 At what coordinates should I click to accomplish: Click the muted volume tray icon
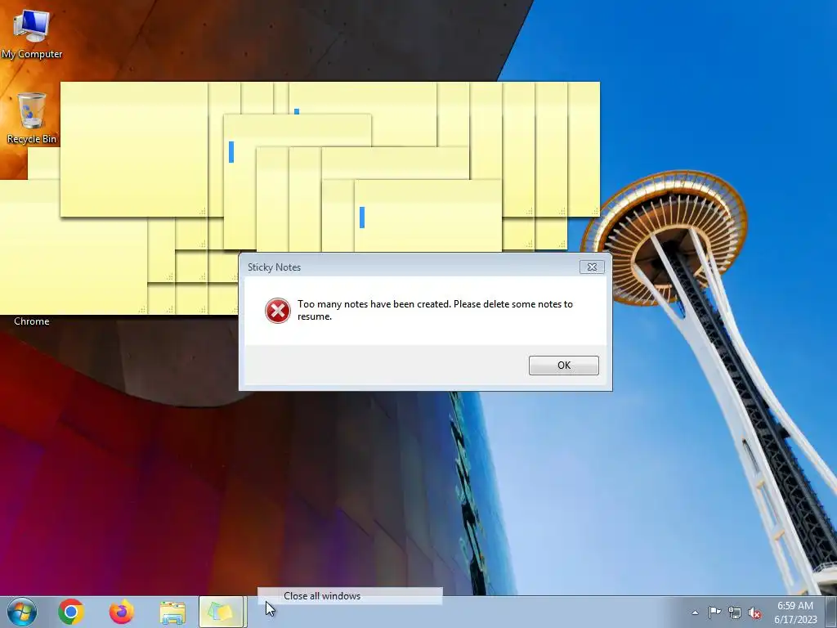[x=754, y=612]
